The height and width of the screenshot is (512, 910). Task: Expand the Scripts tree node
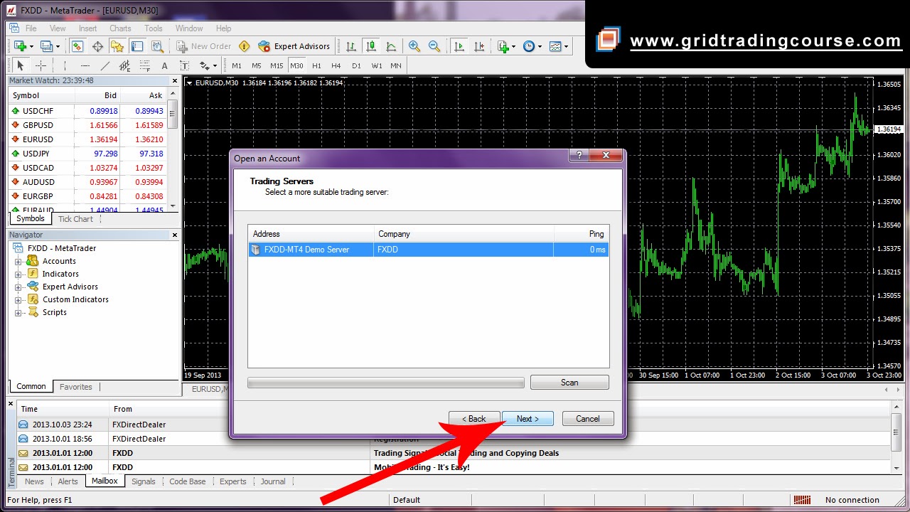click(18, 313)
